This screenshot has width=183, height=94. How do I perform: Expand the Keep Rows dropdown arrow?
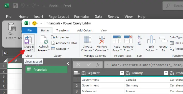pos(121,50)
